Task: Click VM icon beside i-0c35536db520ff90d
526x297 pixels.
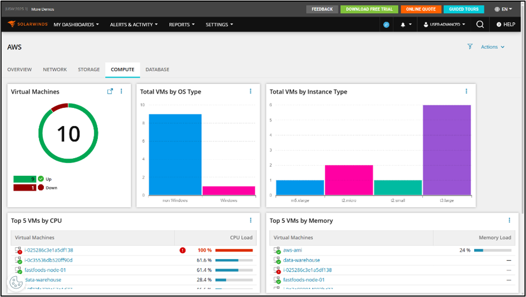Action: 18,260
